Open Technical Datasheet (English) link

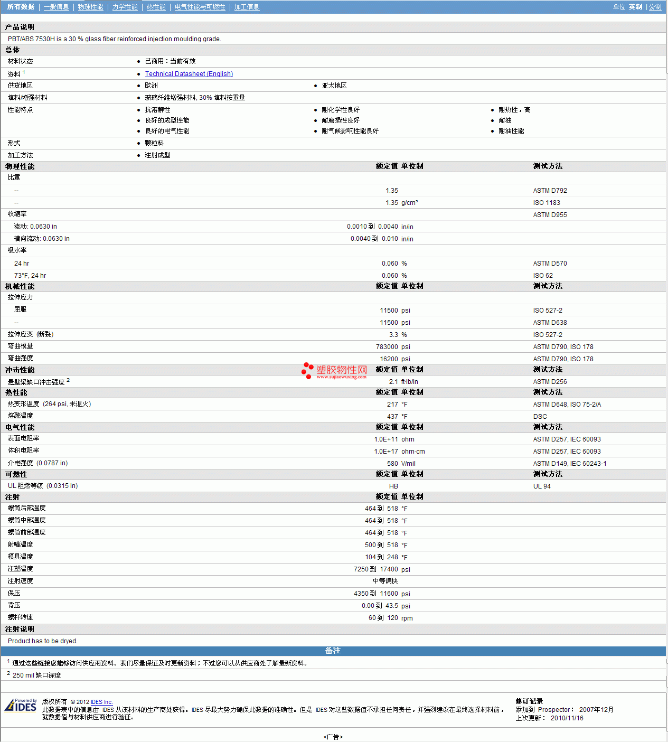click(189, 74)
